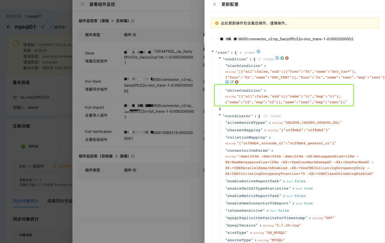Click the green 预检查 check icon
The height and width of the screenshot is (243, 385).
23,146
